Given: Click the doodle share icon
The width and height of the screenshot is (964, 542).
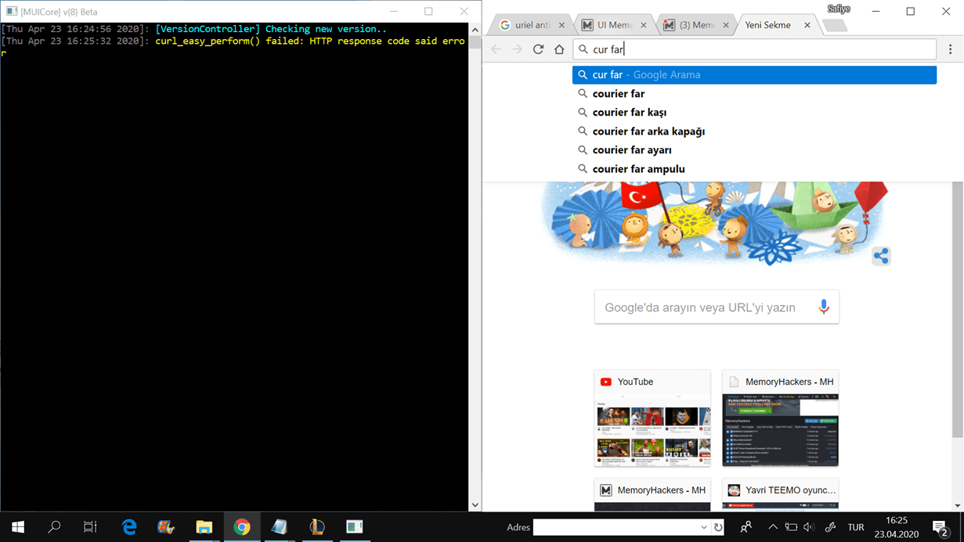Looking at the screenshot, I should [x=881, y=256].
